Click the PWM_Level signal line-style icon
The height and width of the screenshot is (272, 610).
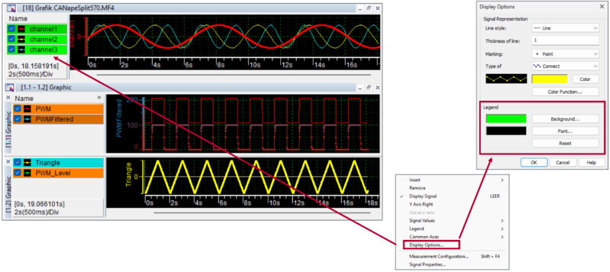tap(27, 173)
